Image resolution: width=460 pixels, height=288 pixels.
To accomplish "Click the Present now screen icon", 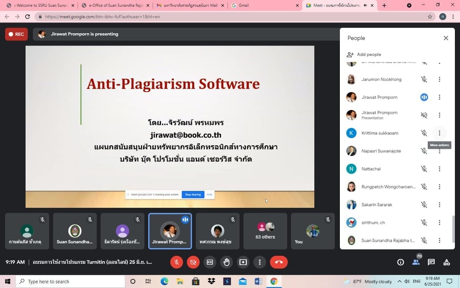I will (243, 262).
